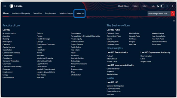Open the Private Equity link

click(77, 39)
